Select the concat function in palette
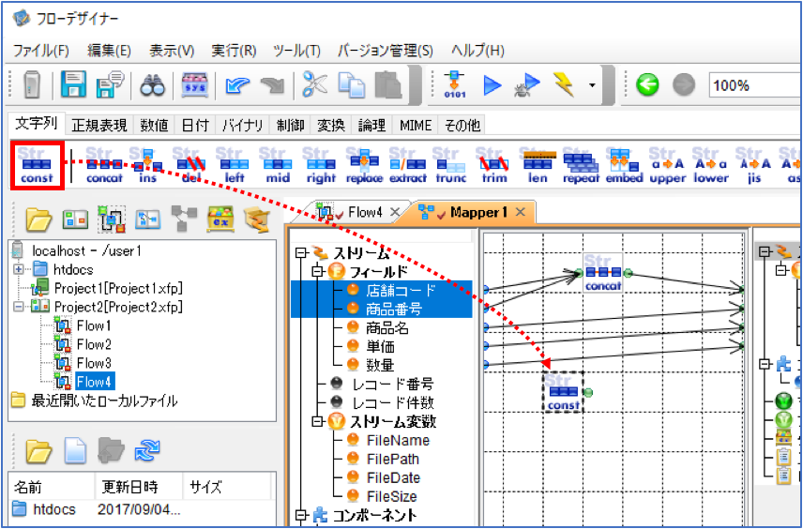Screen dimensions: 803x529 (104, 165)
